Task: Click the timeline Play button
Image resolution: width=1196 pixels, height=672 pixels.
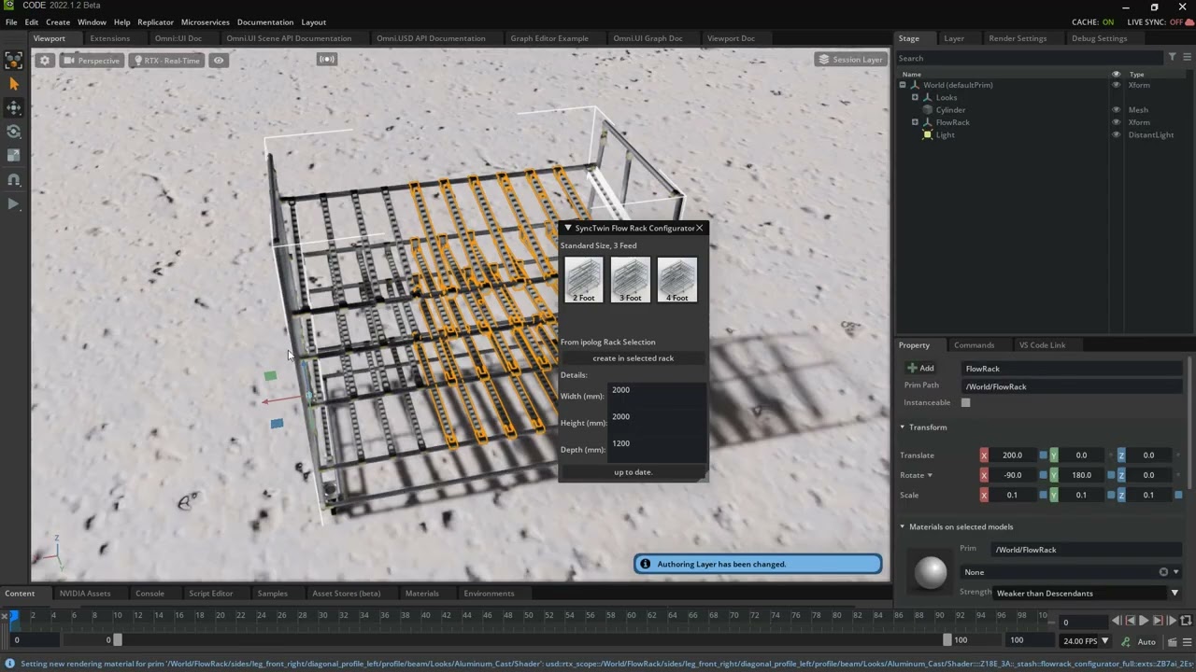Action: tap(1144, 621)
